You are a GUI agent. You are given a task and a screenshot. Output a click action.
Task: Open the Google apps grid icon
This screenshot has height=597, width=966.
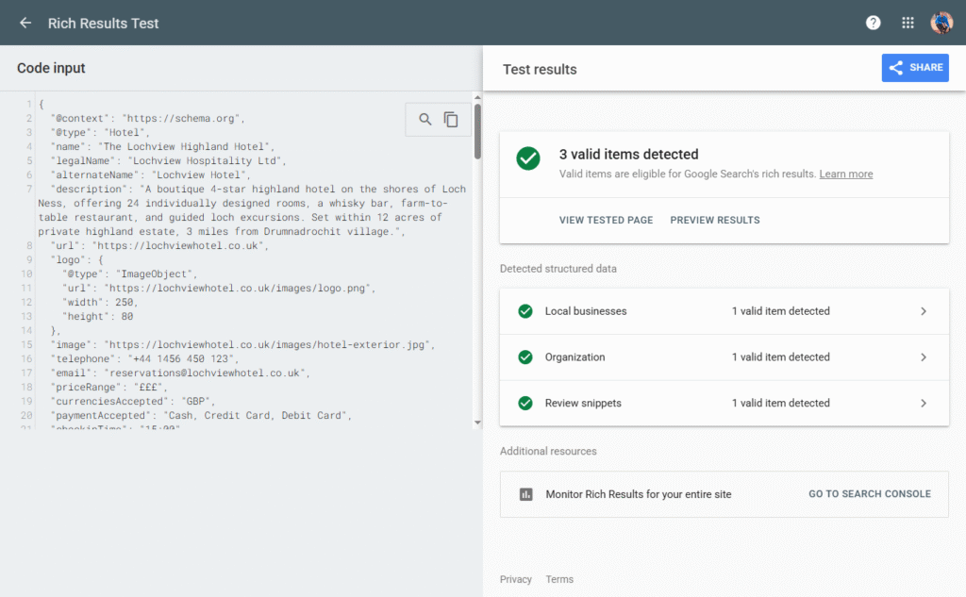pos(908,23)
